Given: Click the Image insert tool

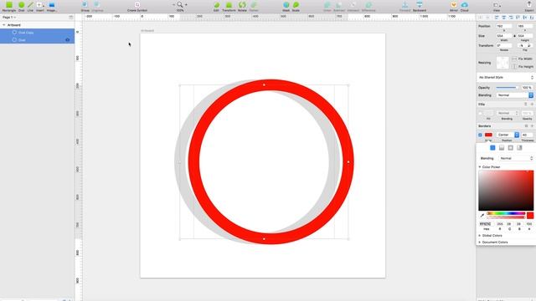Looking at the screenshot, I should click(x=52, y=5).
